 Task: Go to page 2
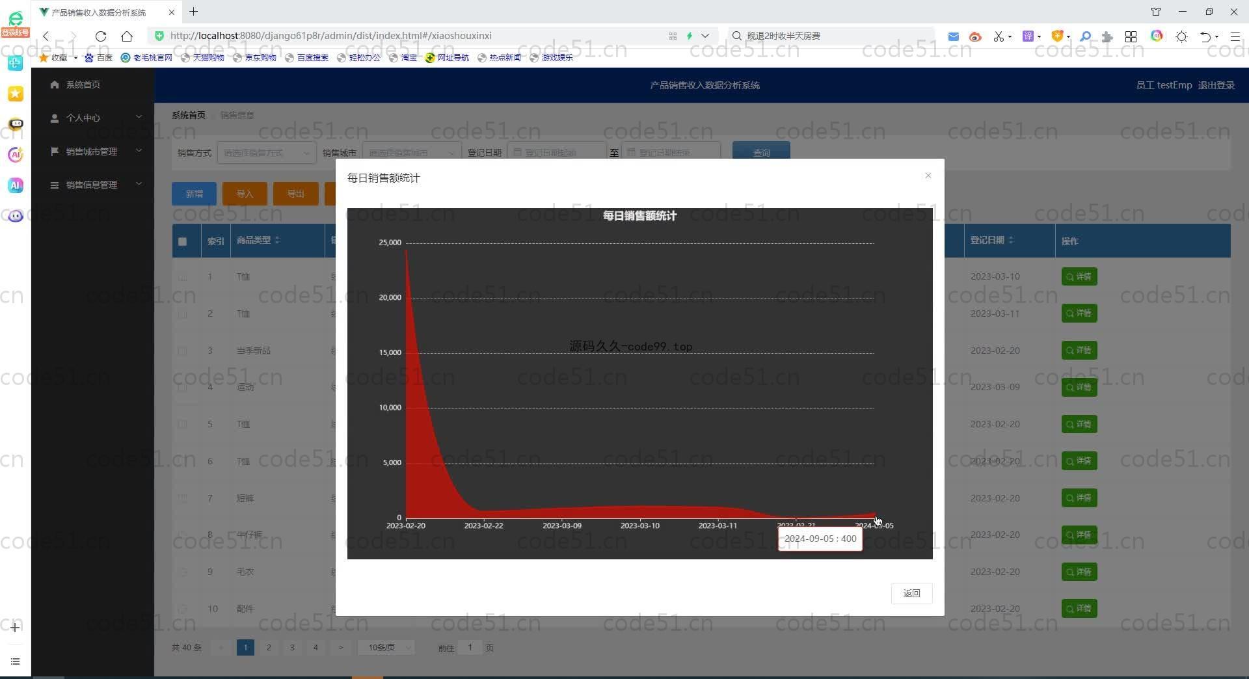pyautogui.click(x=269, y=648)
